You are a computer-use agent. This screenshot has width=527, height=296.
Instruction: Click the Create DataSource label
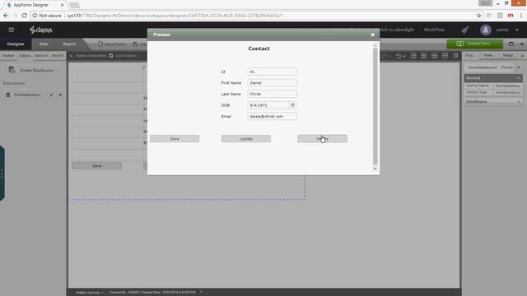click(36, 70)
